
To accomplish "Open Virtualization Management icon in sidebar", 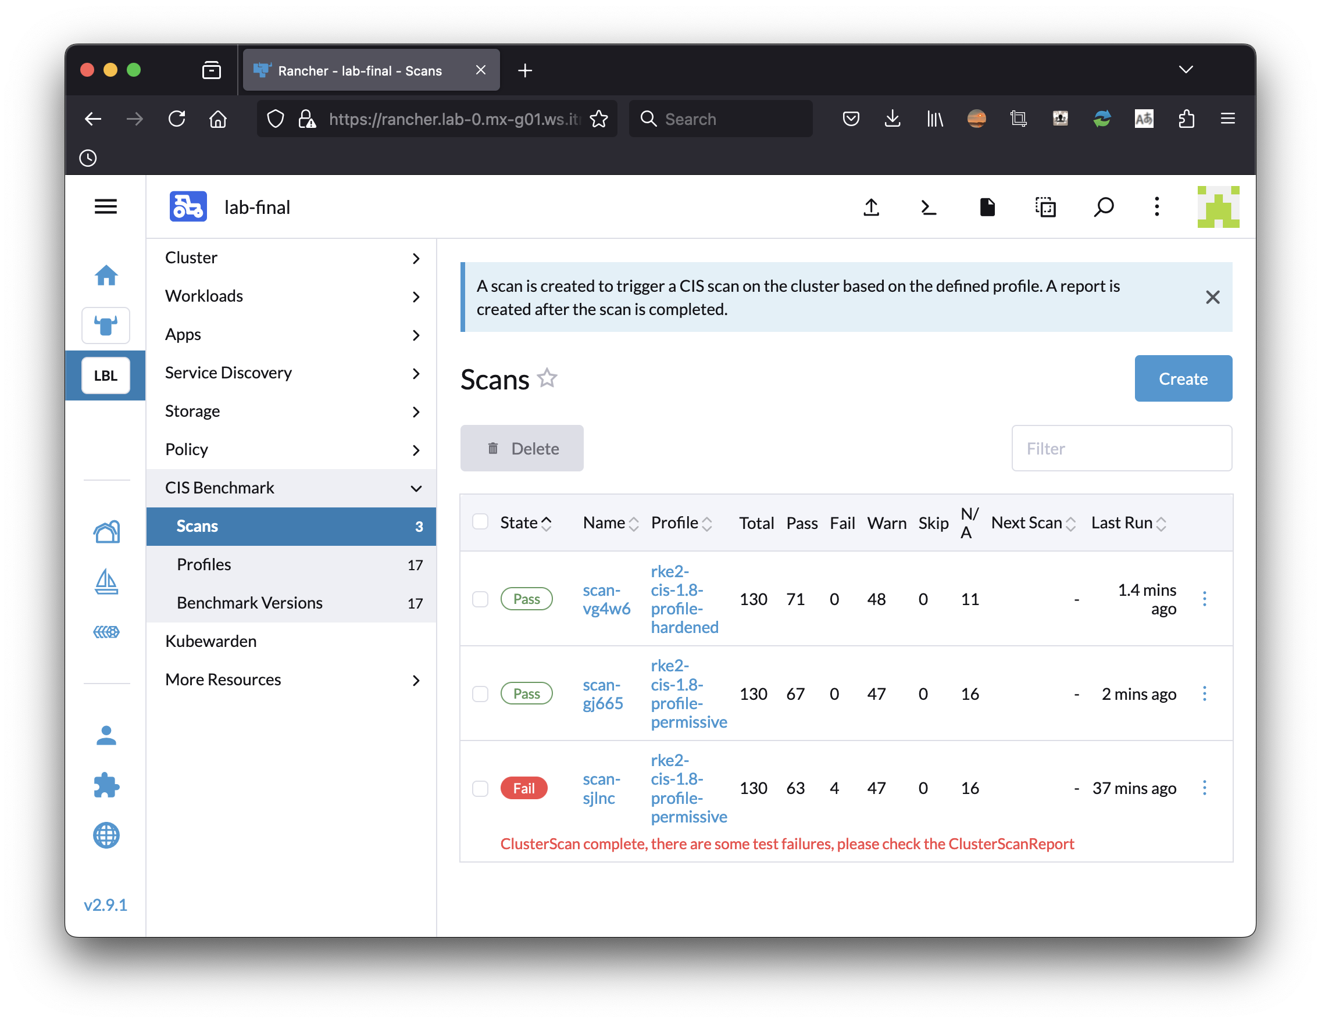I will [106, 632].
